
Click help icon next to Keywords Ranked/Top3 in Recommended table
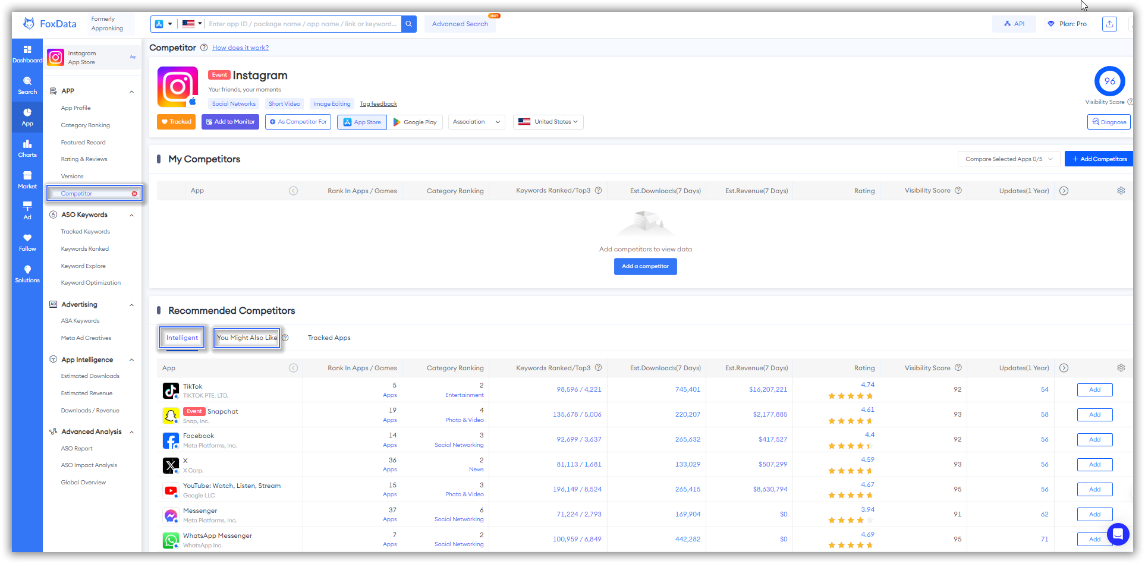pyautogui.click(x=599, y=367)
